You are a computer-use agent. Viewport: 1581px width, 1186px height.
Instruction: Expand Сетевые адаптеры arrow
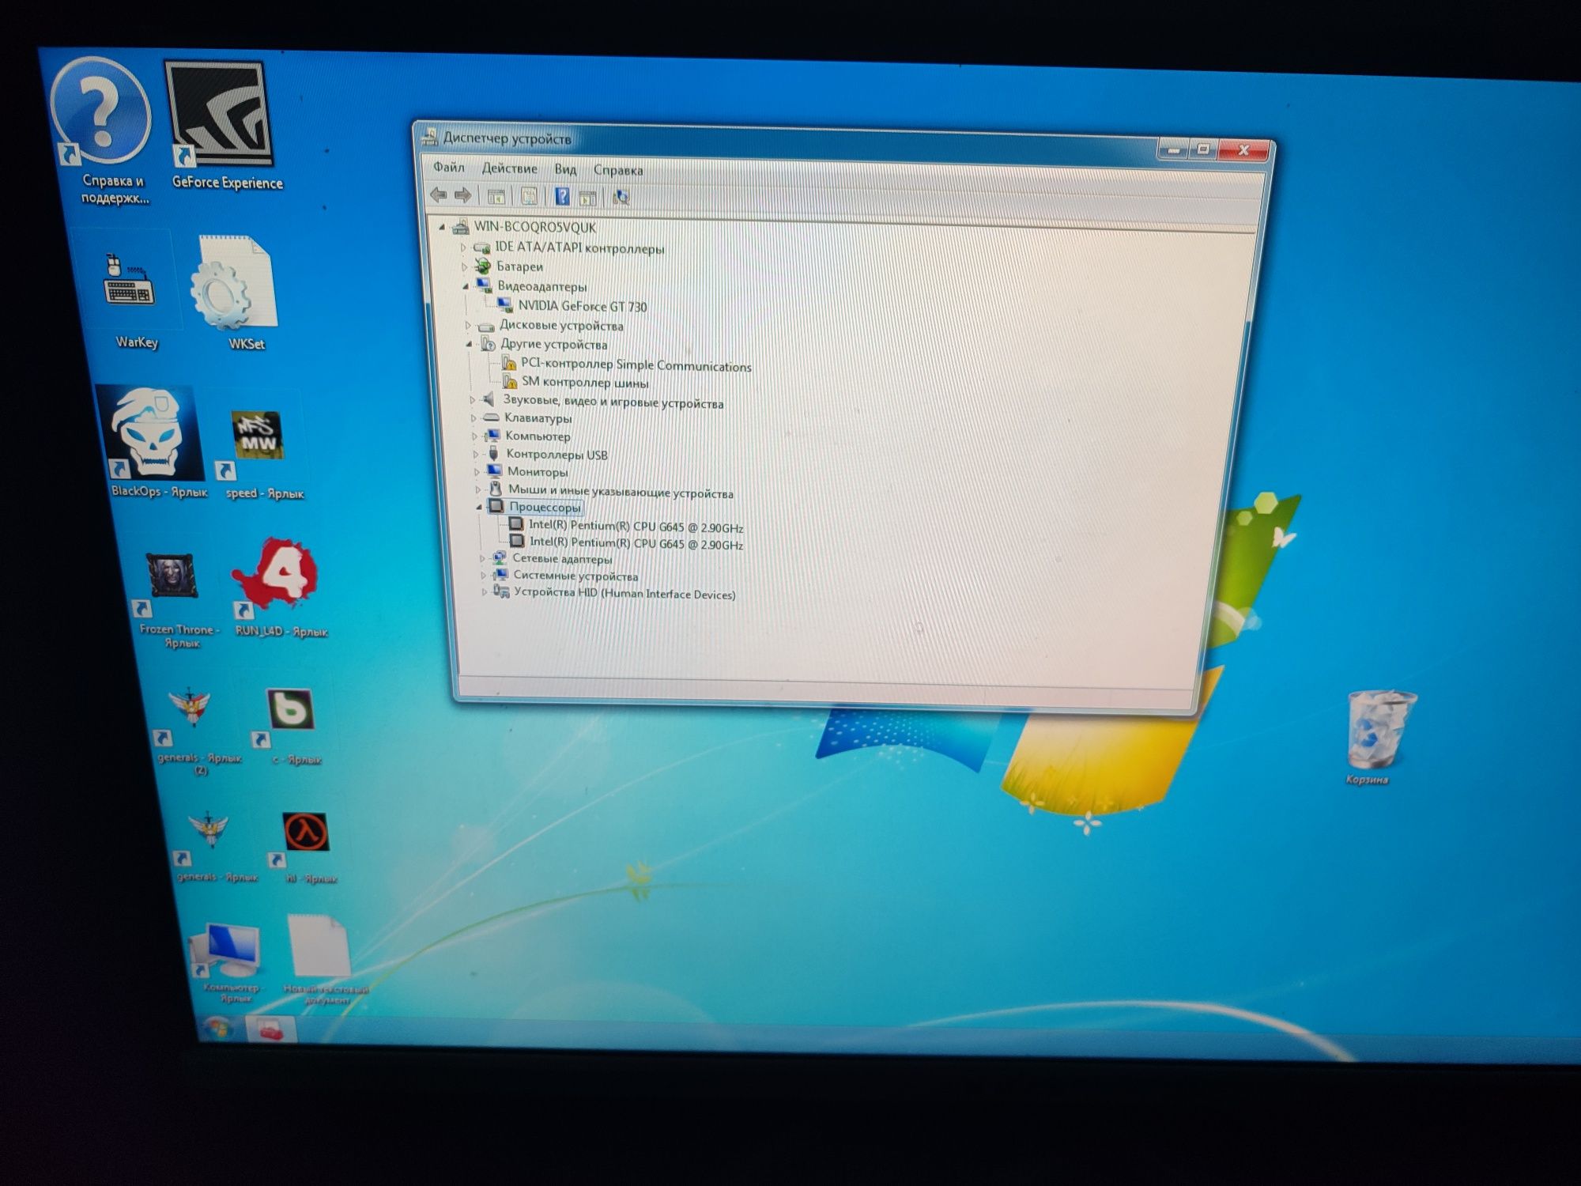pos(482,558)
